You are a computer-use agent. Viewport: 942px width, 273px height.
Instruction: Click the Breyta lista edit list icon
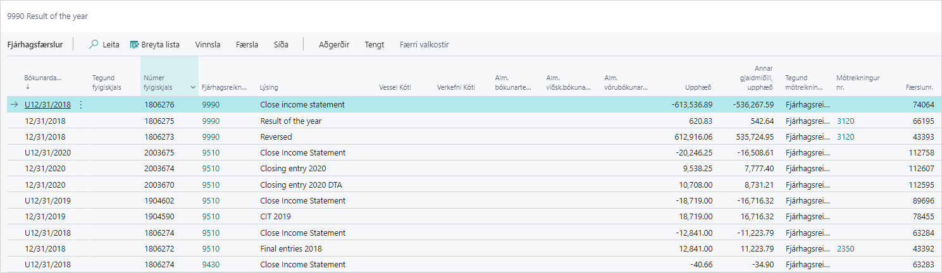tap(134, 45)
